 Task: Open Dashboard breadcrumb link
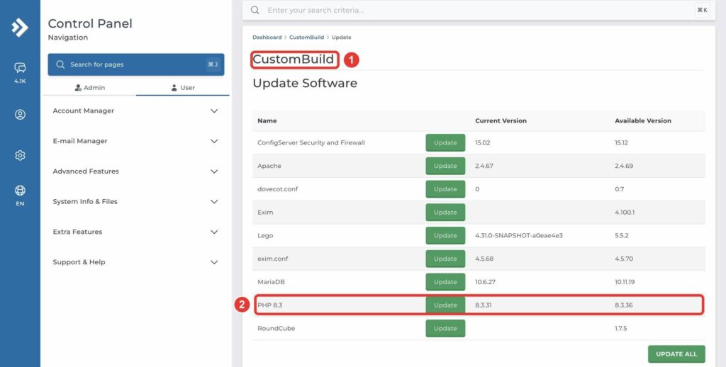[267, 38]
